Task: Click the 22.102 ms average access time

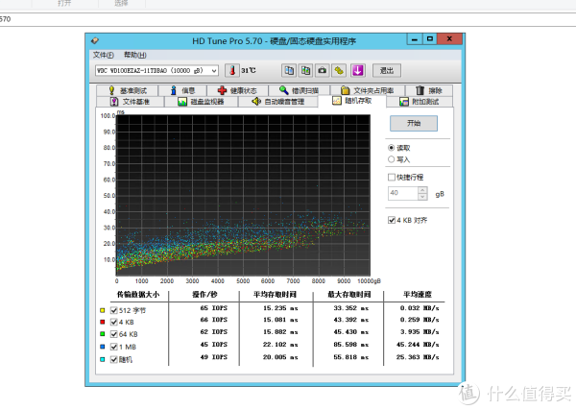Action: (280, 345)
